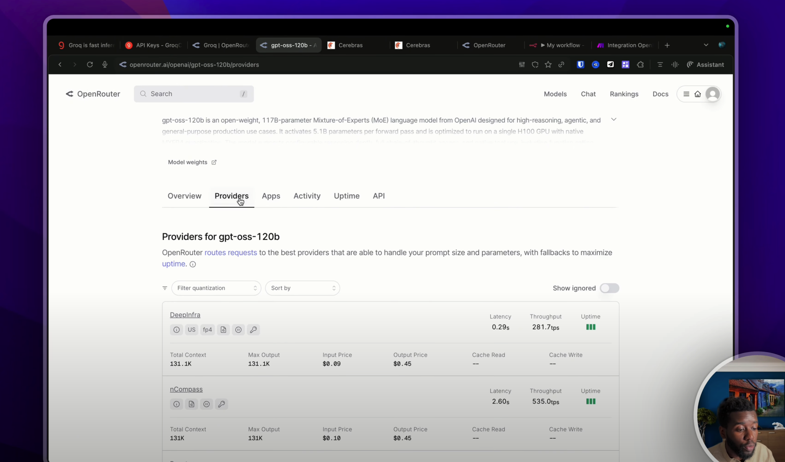The image size is (785, 462).
Task: Go back with the browser back arrow
Action: coord(60,65)
